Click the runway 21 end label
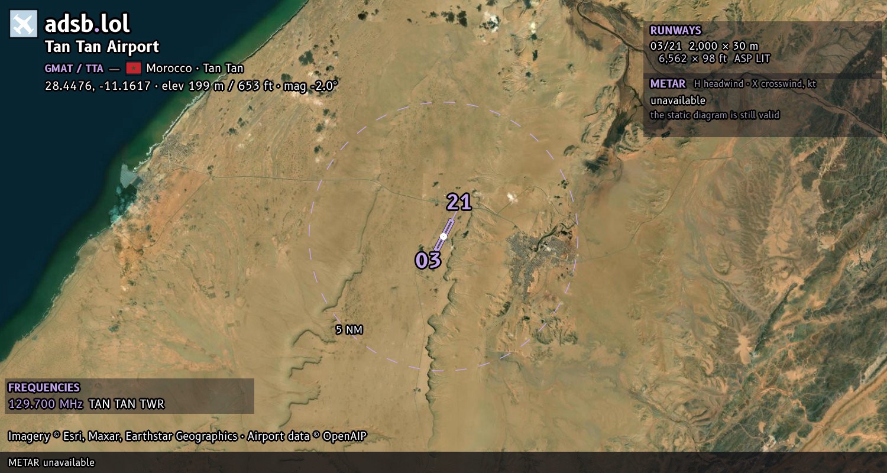Image resolution: width=887 pixels, height=473 pixels. [x=459, y=202]
